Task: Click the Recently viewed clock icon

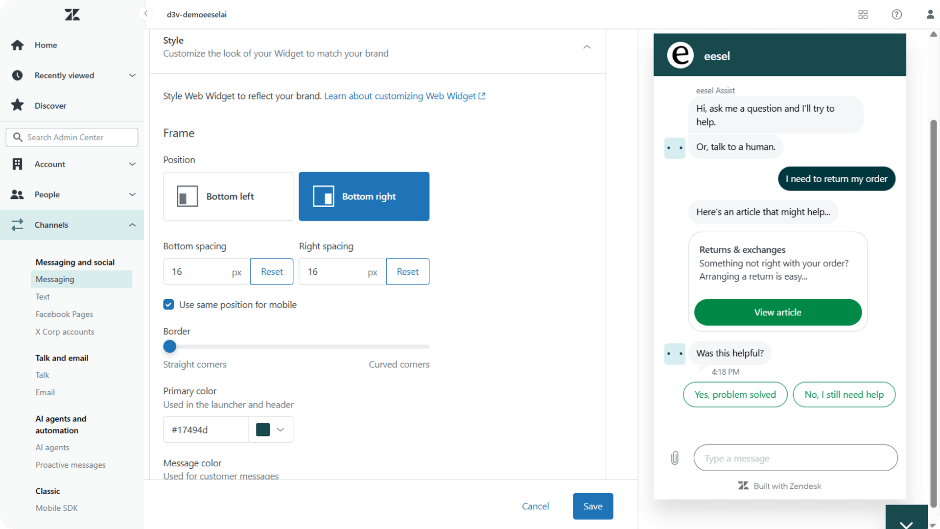Action: (18, 75)
